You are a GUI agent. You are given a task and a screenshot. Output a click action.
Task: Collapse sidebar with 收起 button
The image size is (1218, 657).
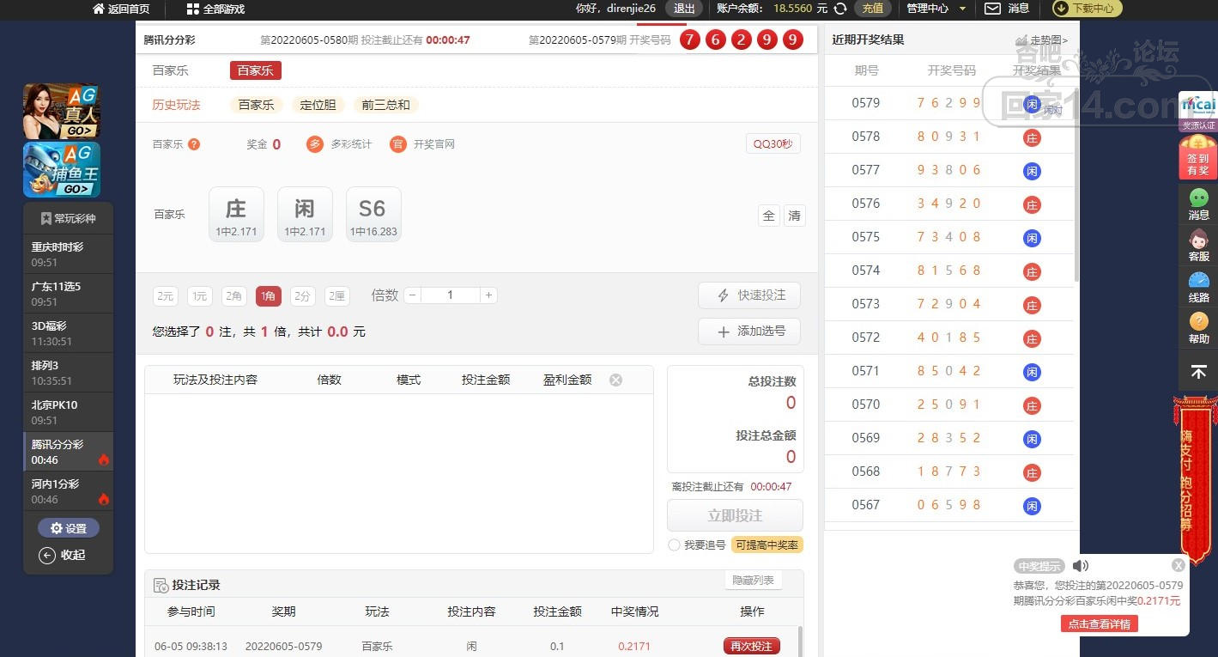point(62,556)
